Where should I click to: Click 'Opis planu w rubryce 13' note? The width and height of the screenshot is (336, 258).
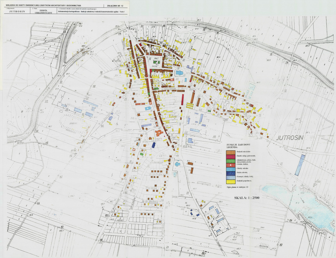coord(238,187)
